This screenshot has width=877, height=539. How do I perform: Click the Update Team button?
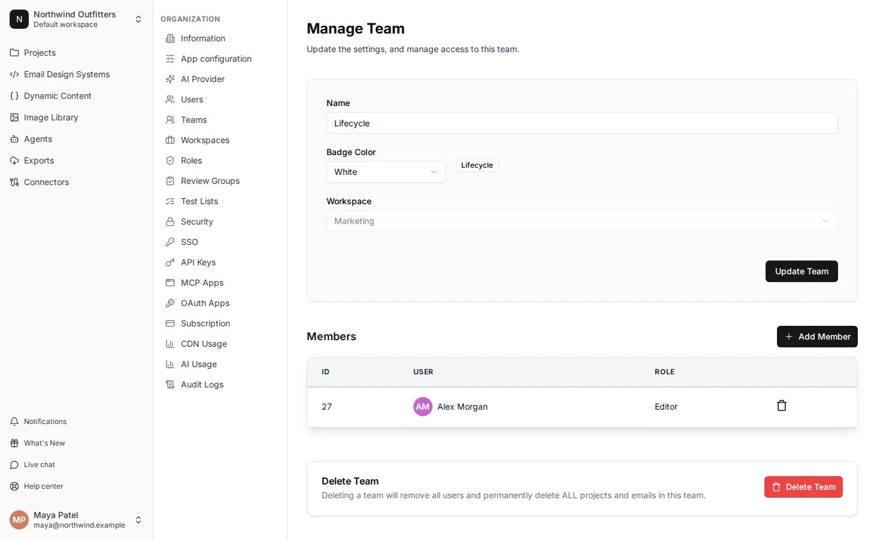[802, 271]
